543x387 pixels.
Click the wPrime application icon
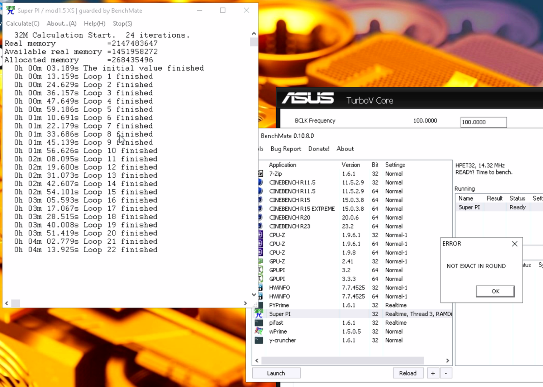point(259,331)
